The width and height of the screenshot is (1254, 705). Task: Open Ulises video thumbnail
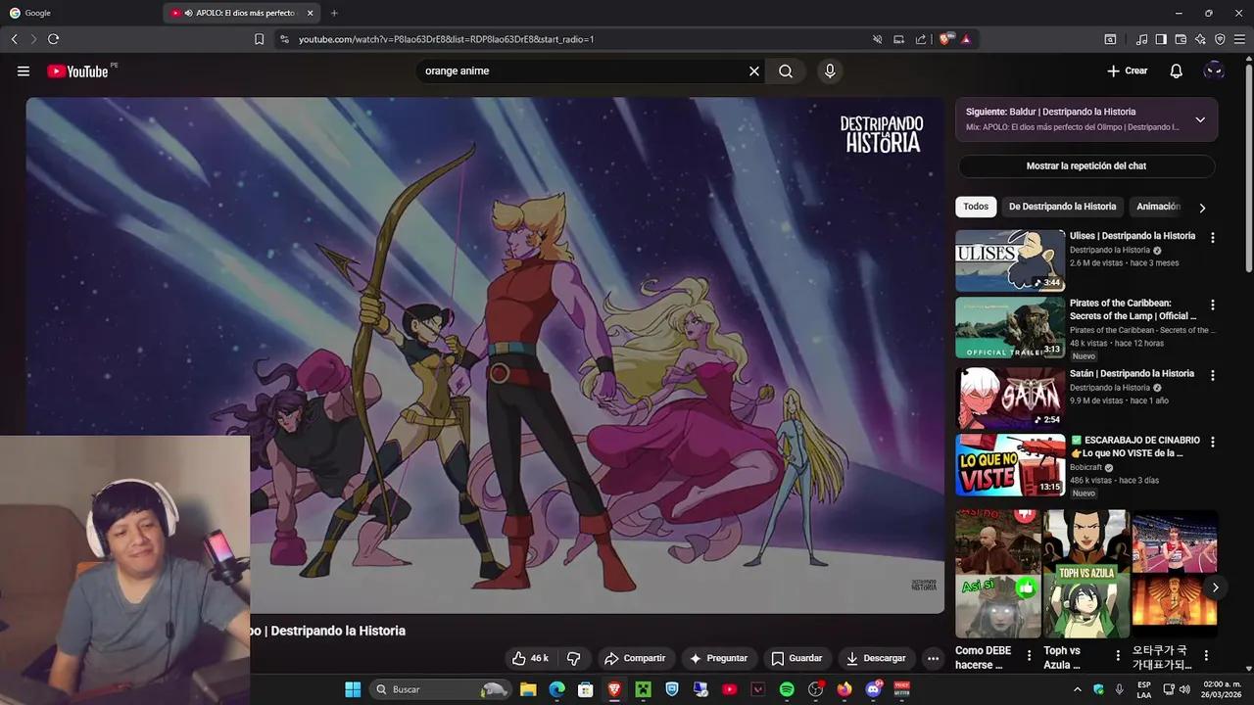point(1010,260)
